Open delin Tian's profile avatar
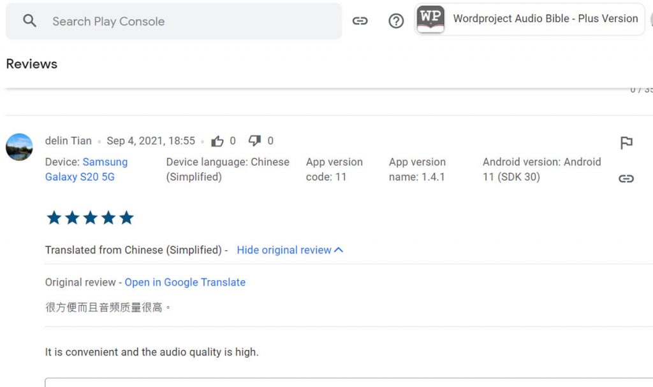The height and width of the screenshot is (387, 653). (x=19, y=147)
